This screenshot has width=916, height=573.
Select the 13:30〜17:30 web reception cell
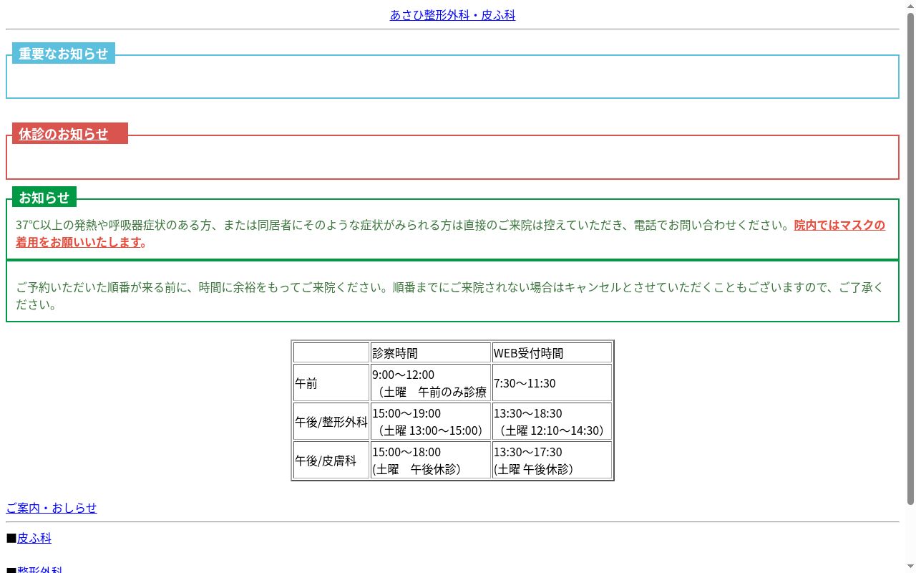[552, 461]
